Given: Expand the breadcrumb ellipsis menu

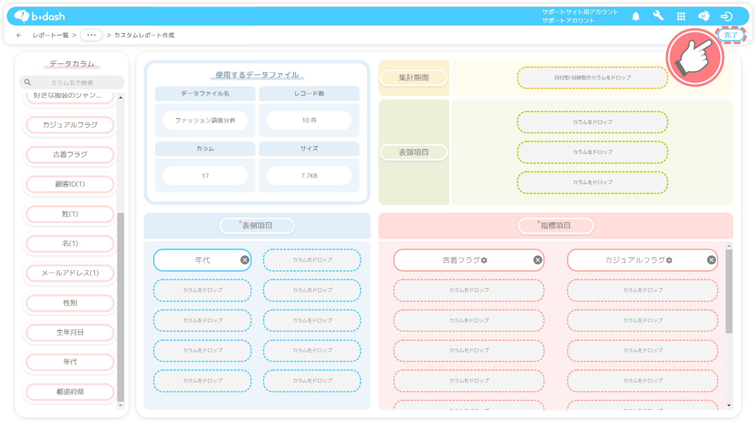Looking at the screenshot, I should click(91, 35).
